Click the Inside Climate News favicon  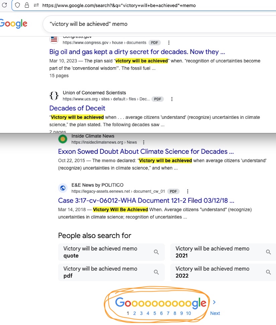click(x=63, y=139)
